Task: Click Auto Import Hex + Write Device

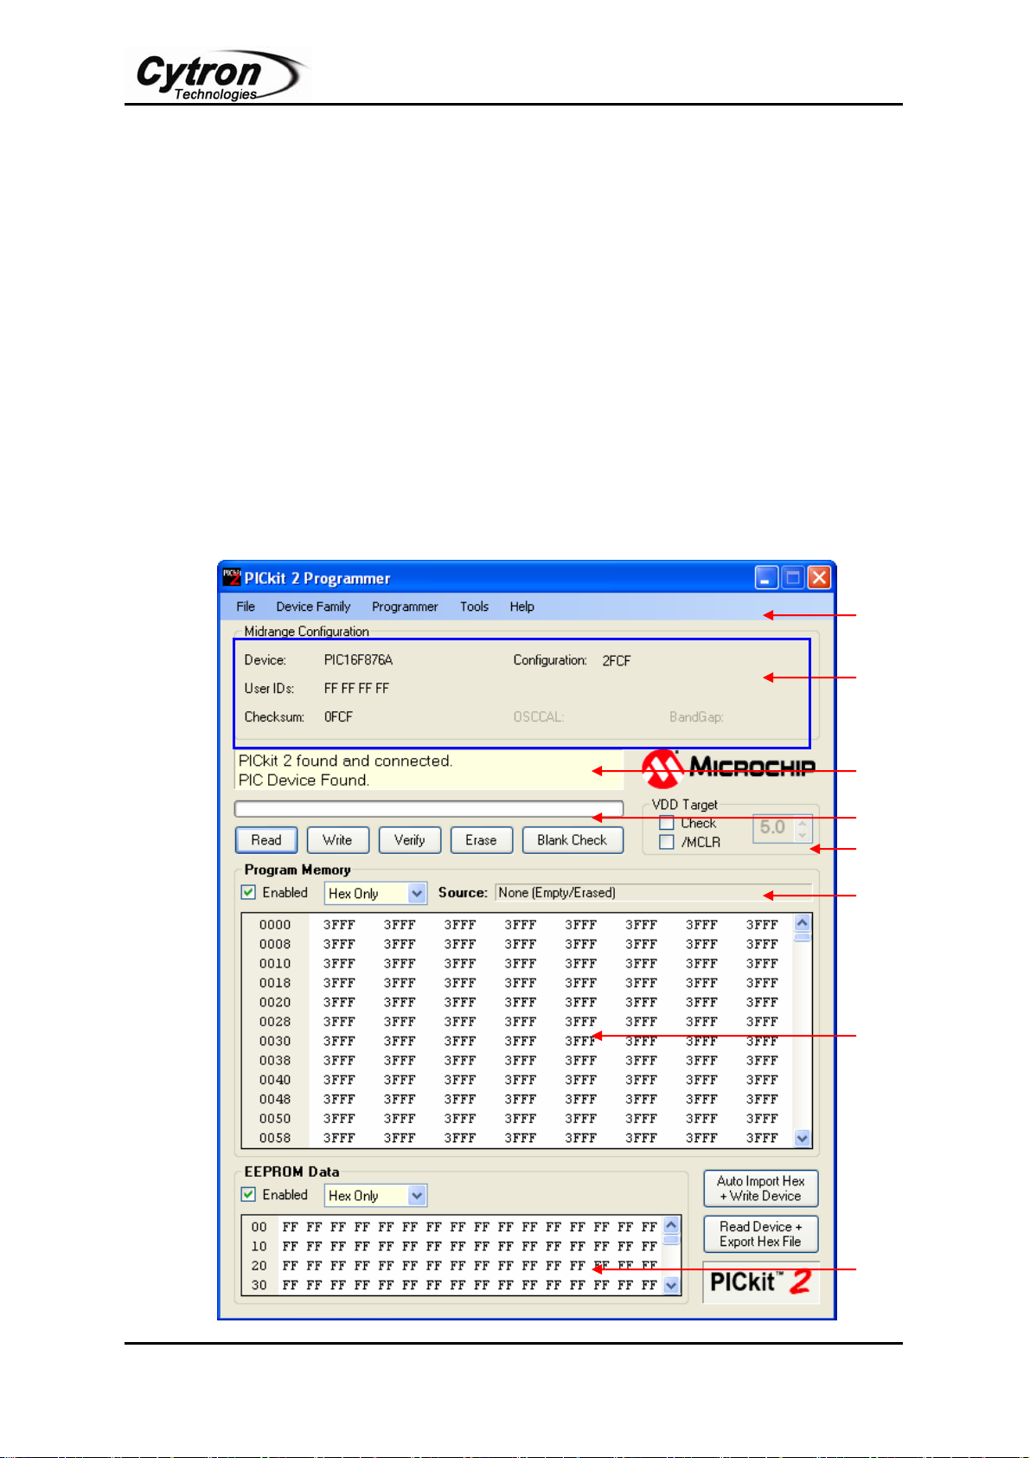Action: (x=761, y=1189)
